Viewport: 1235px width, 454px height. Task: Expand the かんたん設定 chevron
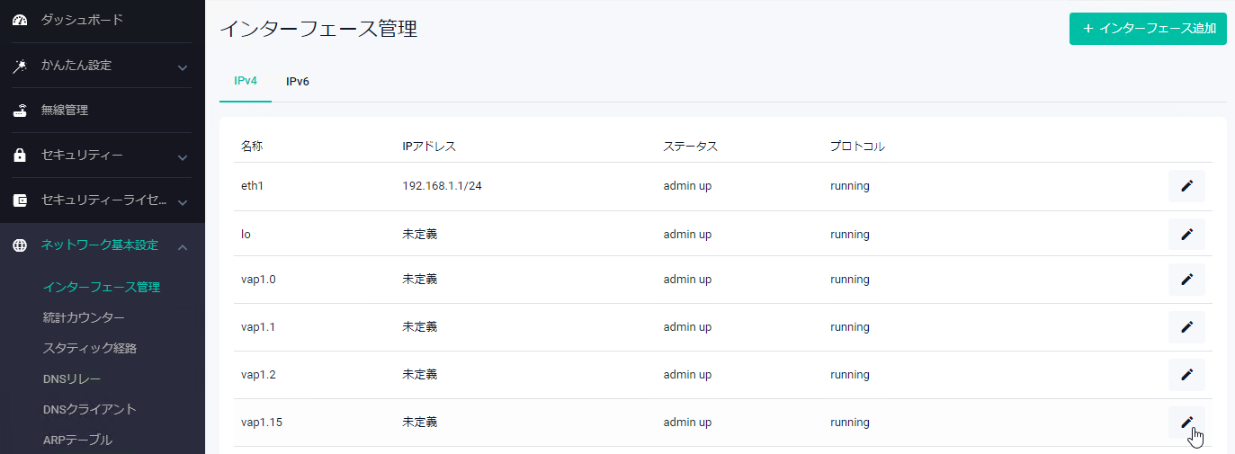(x=183, y=67)
